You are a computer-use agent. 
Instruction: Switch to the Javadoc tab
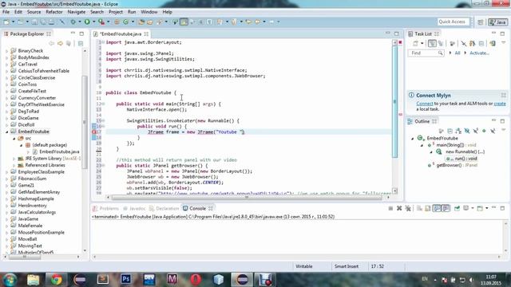[x=134, y=208]
